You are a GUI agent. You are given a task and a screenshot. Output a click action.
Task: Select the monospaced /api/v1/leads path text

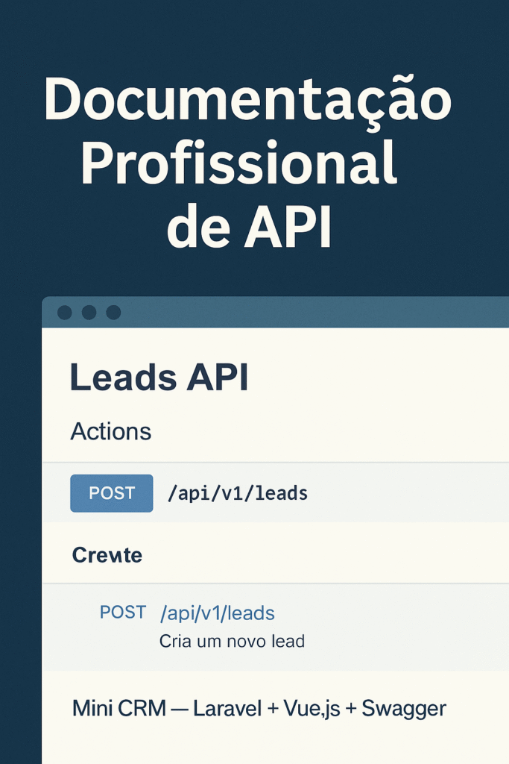click(x=238, y=494)
